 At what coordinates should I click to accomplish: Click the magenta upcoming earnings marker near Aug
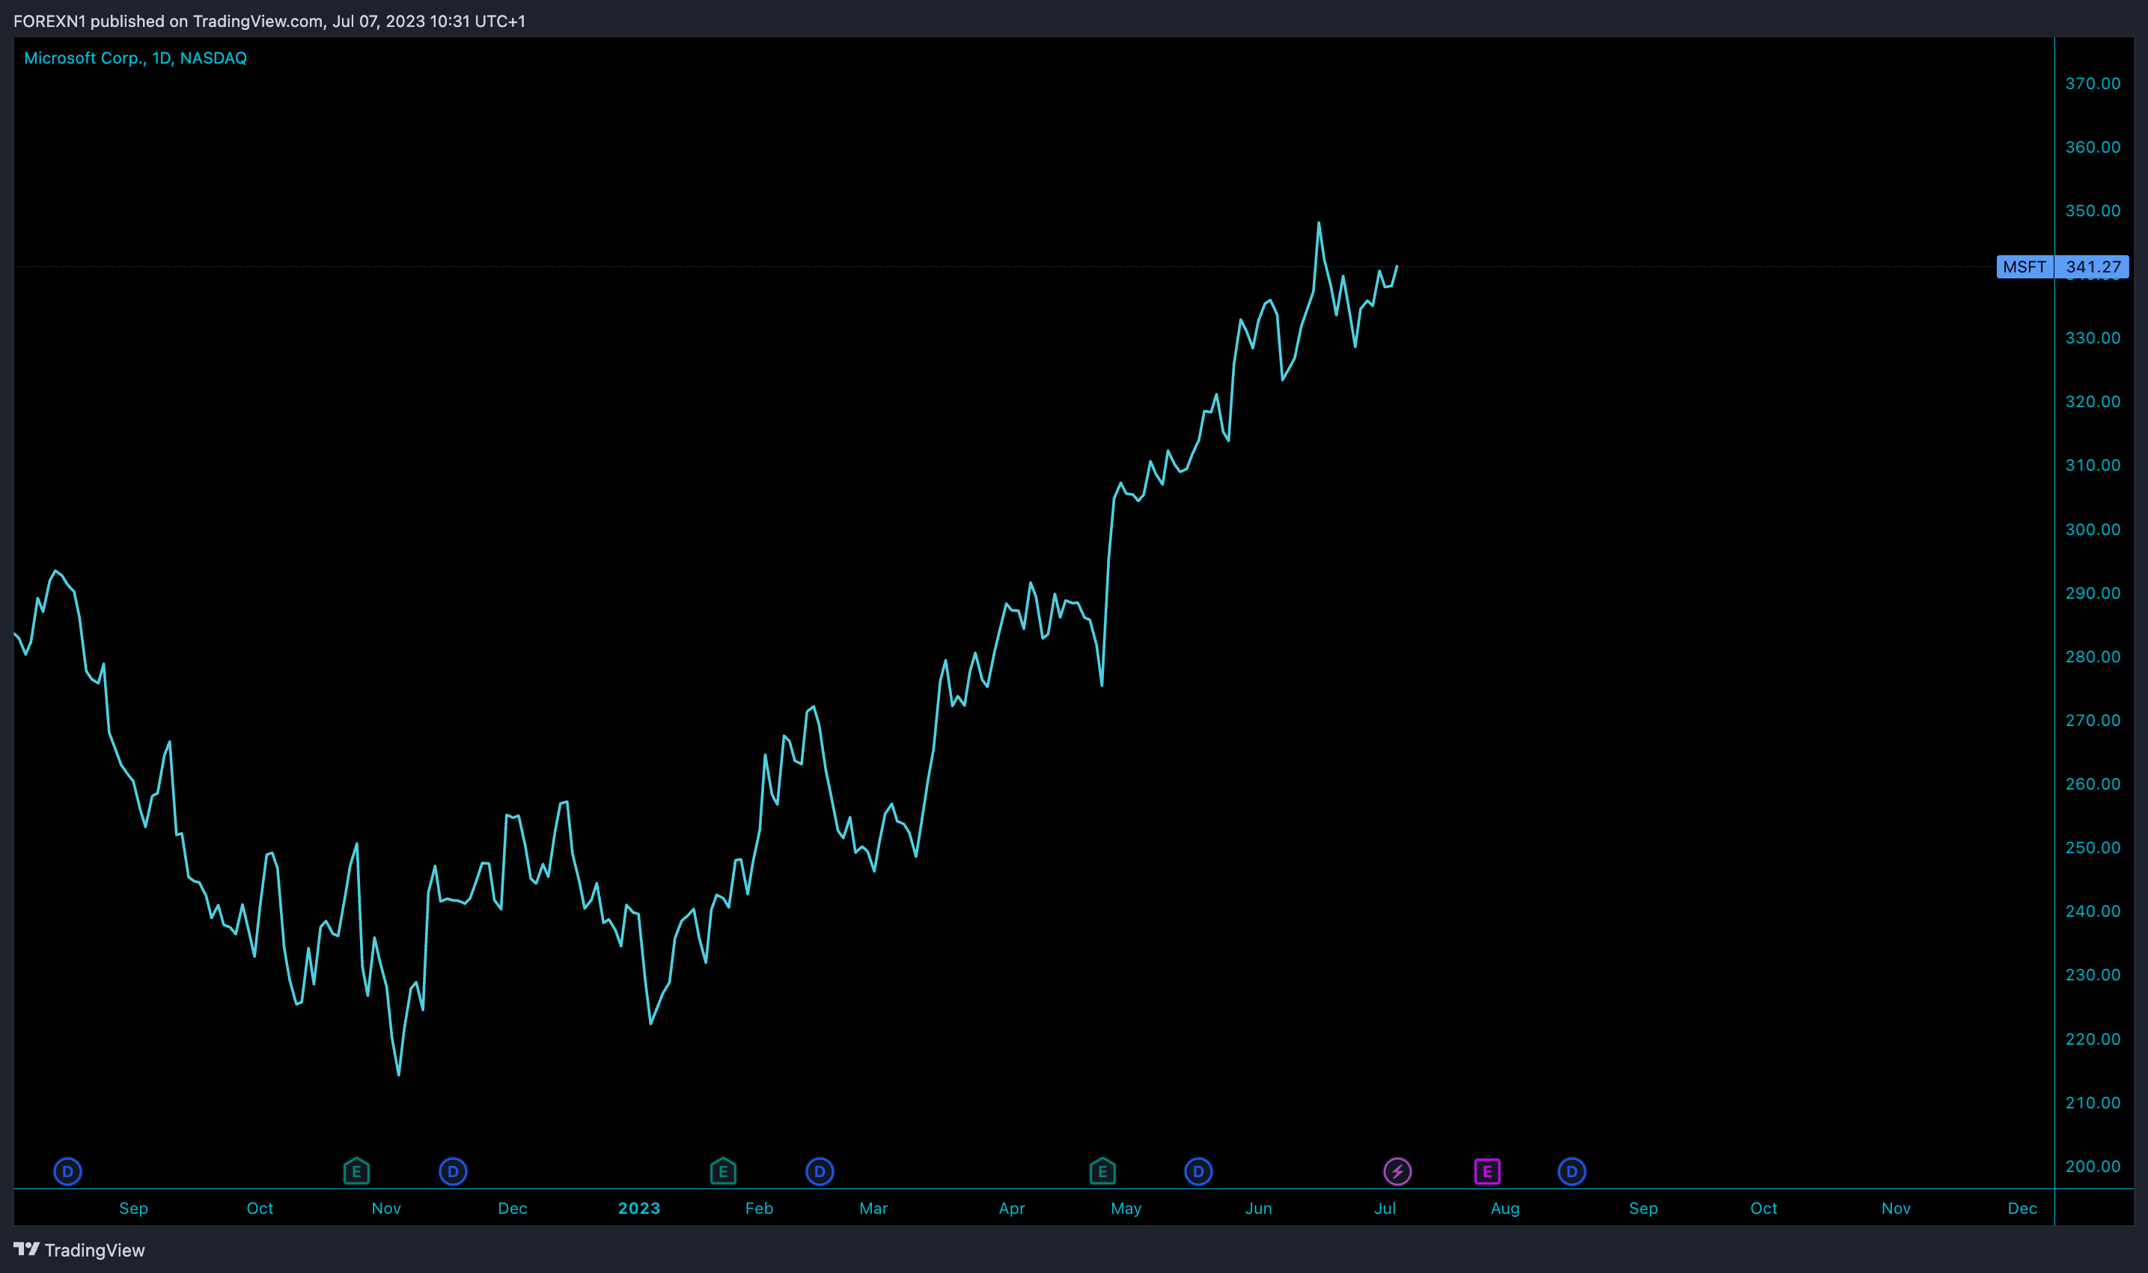(x=1487, y=1171)
